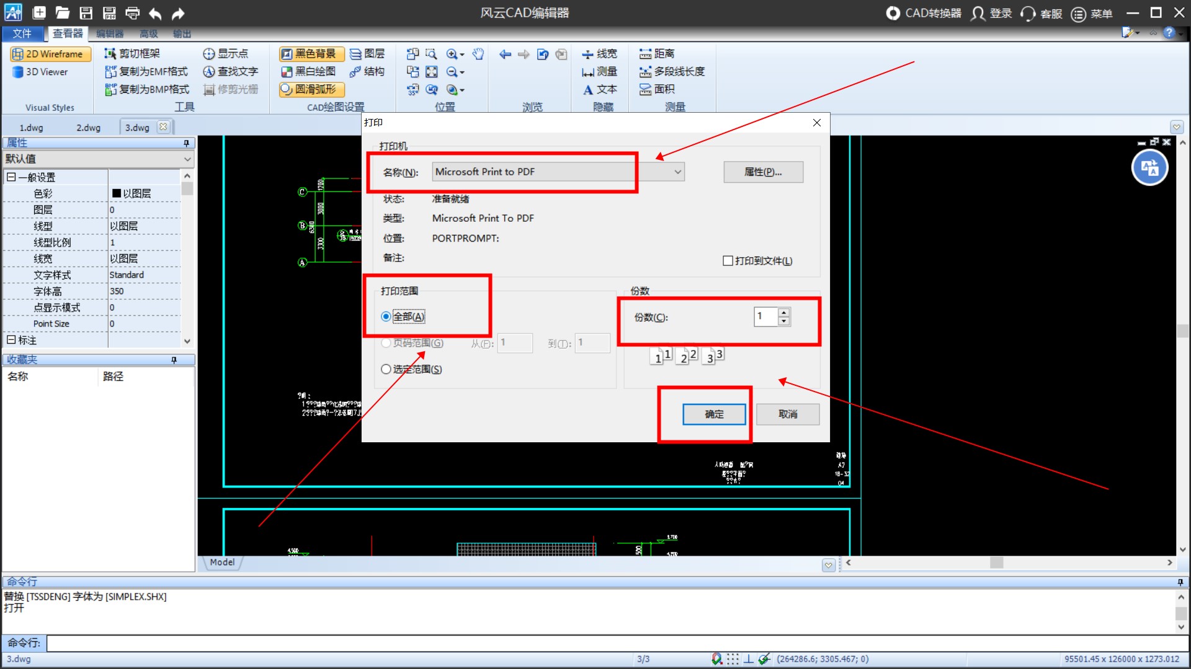Enable print to file (打印到文件) checkbox
The image size is (1191, 669).
tap(728, 261)
